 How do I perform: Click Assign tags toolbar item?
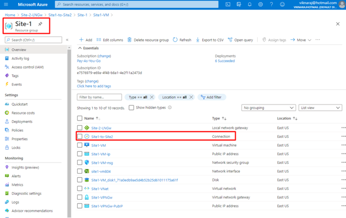coord(274,40)
